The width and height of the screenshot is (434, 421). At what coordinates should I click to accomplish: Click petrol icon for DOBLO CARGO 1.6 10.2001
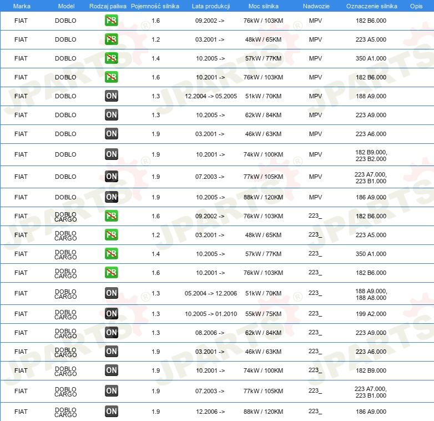(x=111, y=272)
